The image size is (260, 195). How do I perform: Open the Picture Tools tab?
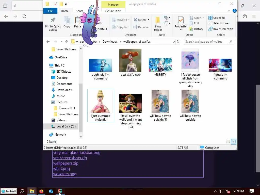point(113,11)
